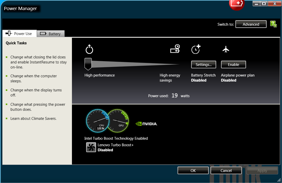Maximize the Power Manager window
Image resolution: width=282 pixels, height=183 pixels.
pos(264,4)
